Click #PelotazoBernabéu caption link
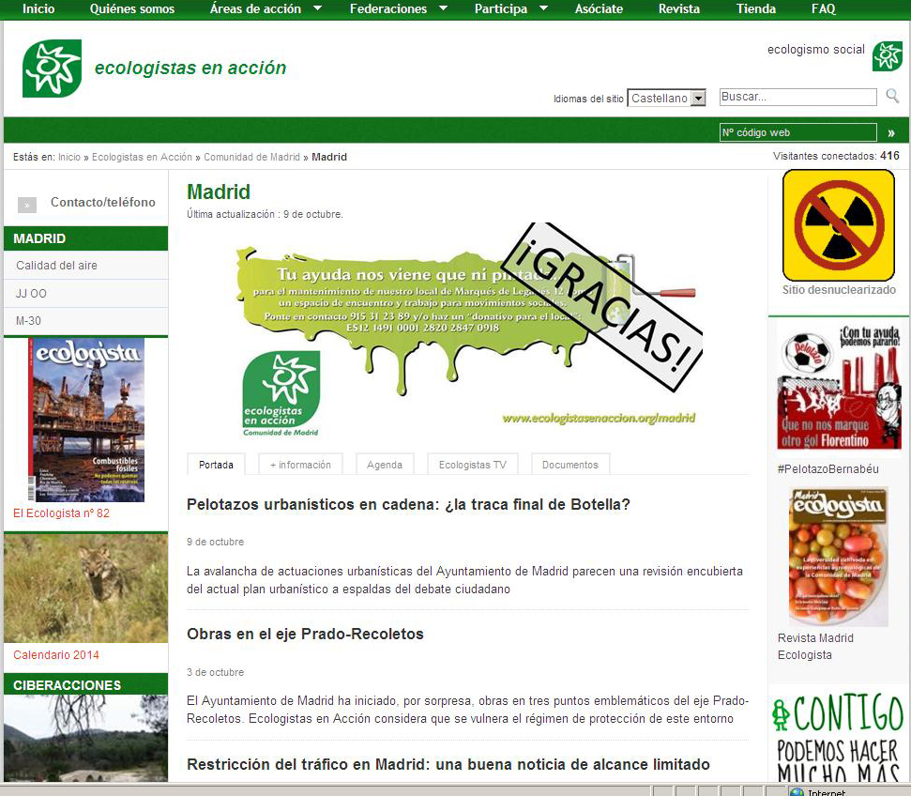Viewport: 911px width, 796px height. (x=827, y=468)
